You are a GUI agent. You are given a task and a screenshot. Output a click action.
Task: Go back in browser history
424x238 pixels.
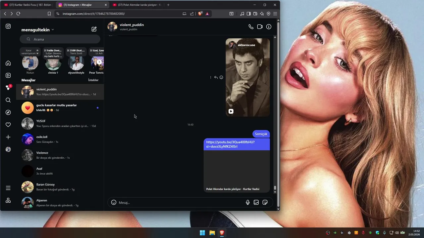pos(5,14)
